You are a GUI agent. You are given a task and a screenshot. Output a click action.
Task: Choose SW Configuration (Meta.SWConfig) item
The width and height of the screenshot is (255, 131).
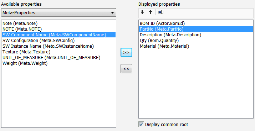pyautogui.click(x=59, y=41)
